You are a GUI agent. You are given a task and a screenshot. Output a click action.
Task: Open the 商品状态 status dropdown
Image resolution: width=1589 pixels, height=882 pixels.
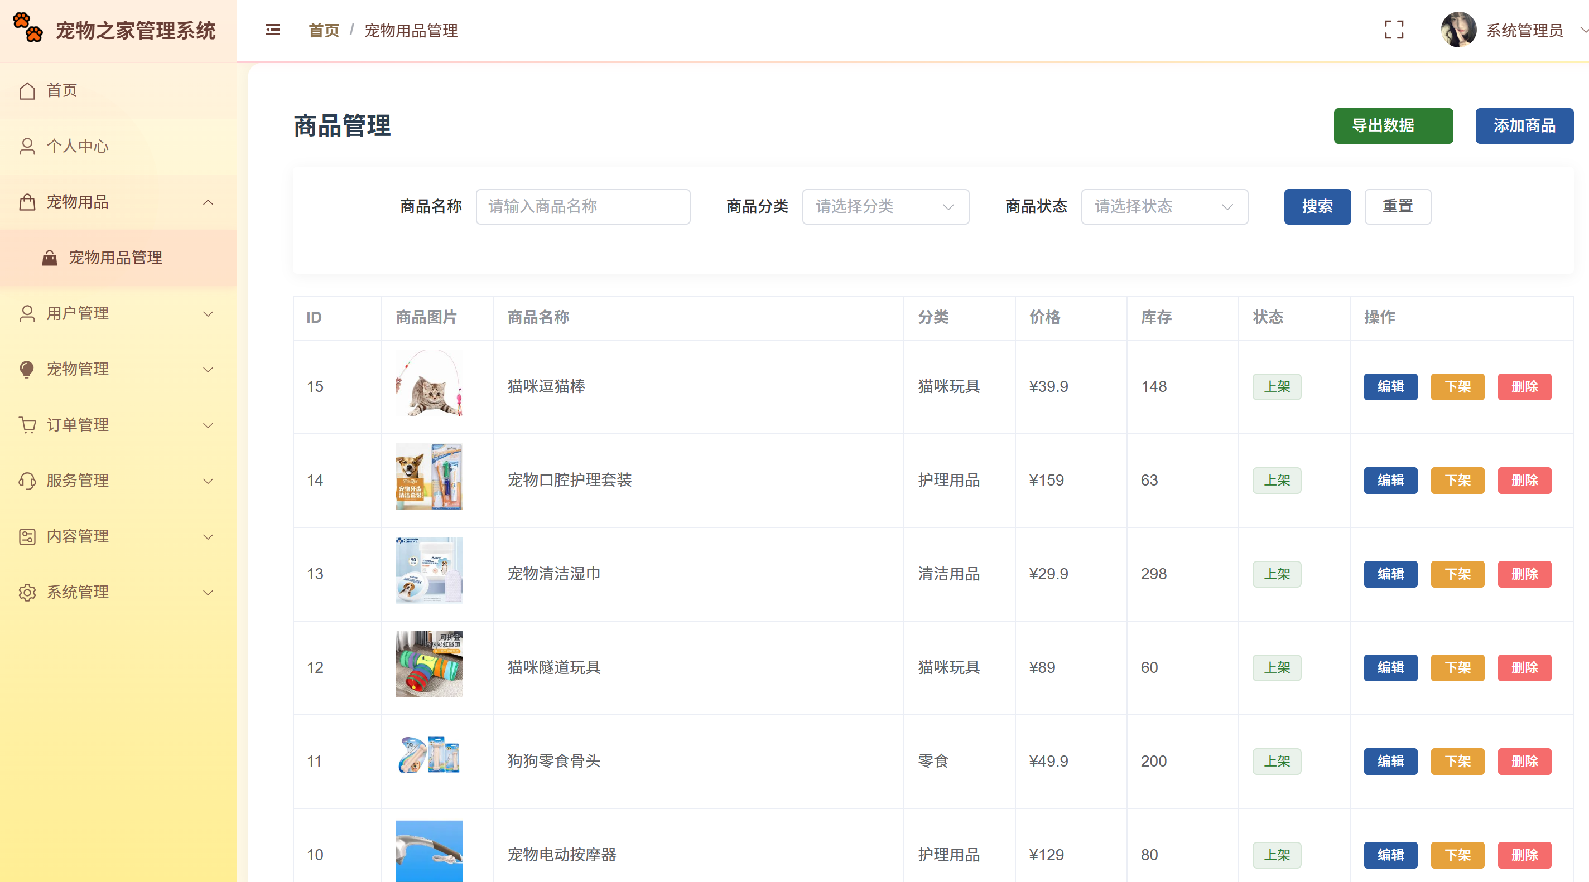coord(1164,206)
